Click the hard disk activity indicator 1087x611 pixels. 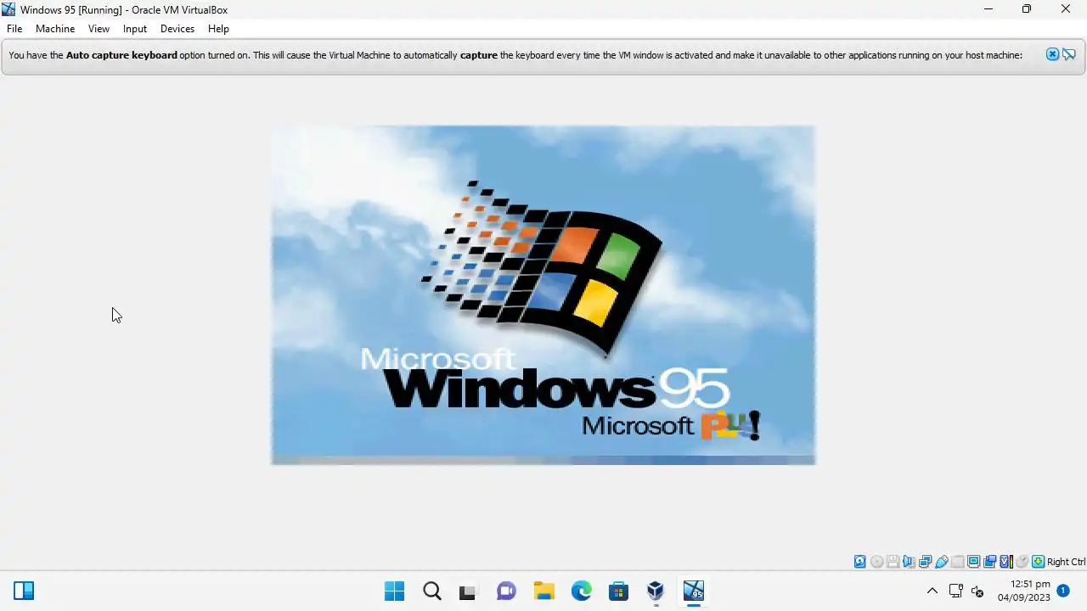(x=860, y=562)
